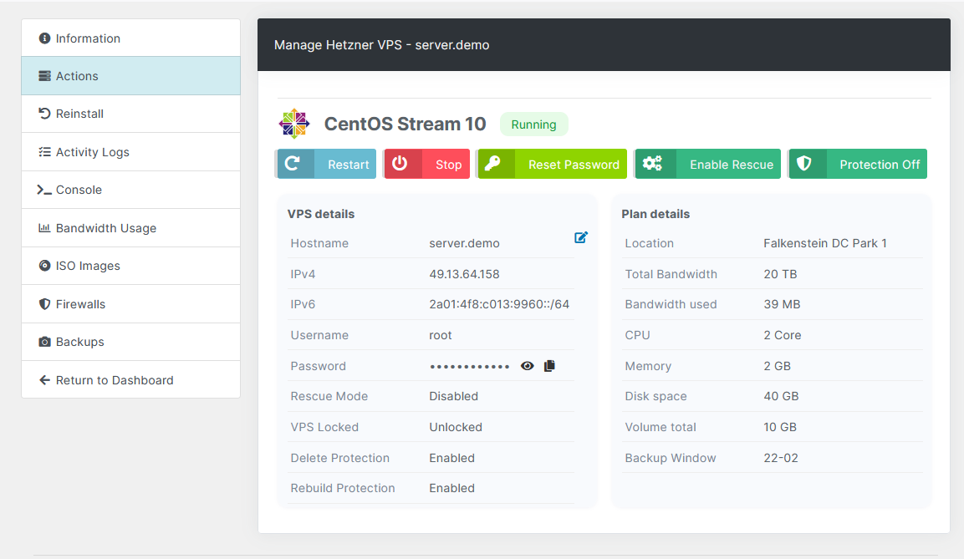Click the Disk space value 40 GB
The image size is (964, 559).
pyautogui.click(x=782, y=396)
